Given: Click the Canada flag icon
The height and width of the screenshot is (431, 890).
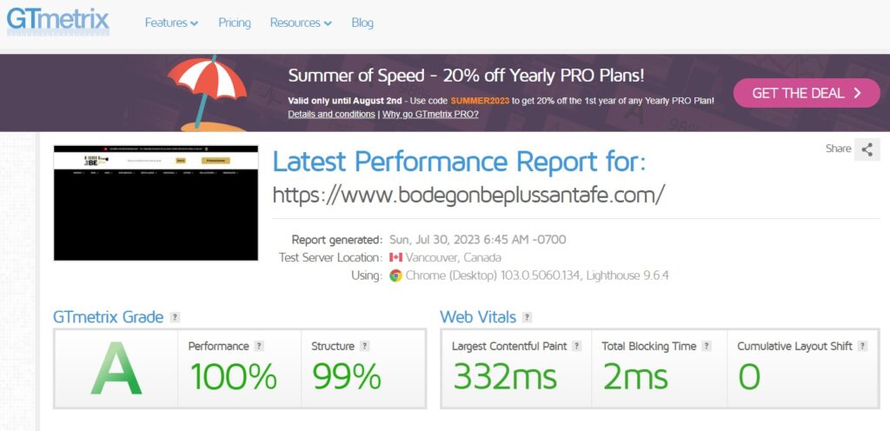Looking at the screenshot, I should point(395,258).
